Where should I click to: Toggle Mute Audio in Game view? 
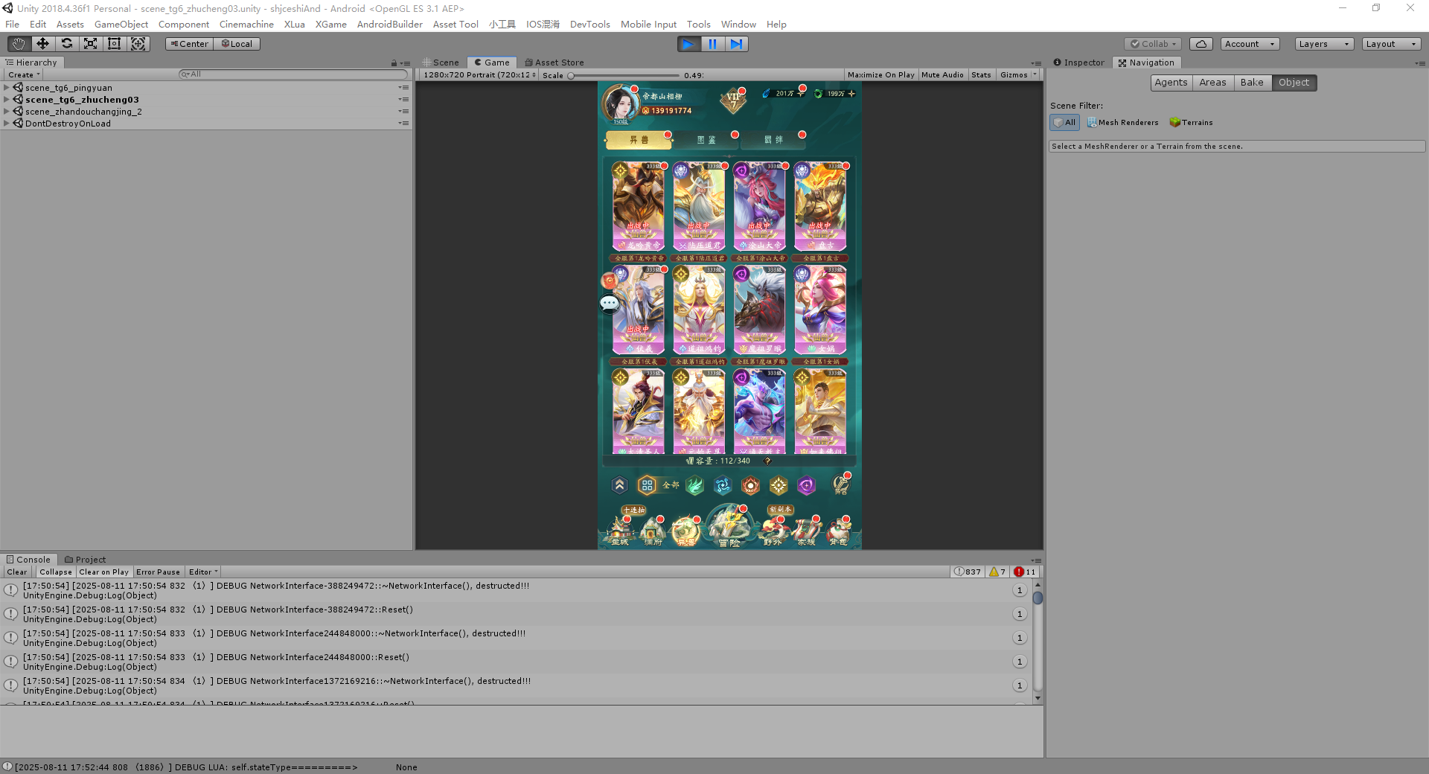tap(942, 75)
